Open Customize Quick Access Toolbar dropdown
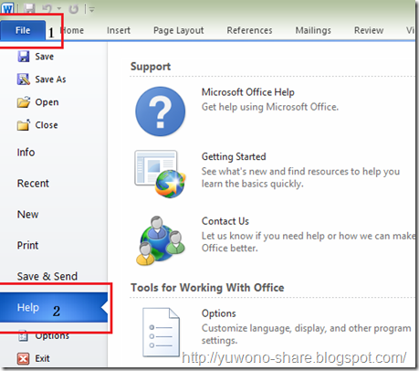The height and width of the screenshot is (371, 419). [x=91, y=10]
